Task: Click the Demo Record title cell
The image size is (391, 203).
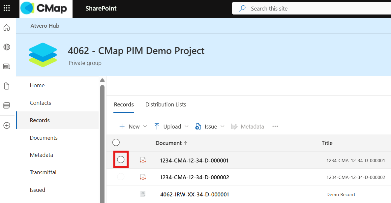Action: point(341,194)
